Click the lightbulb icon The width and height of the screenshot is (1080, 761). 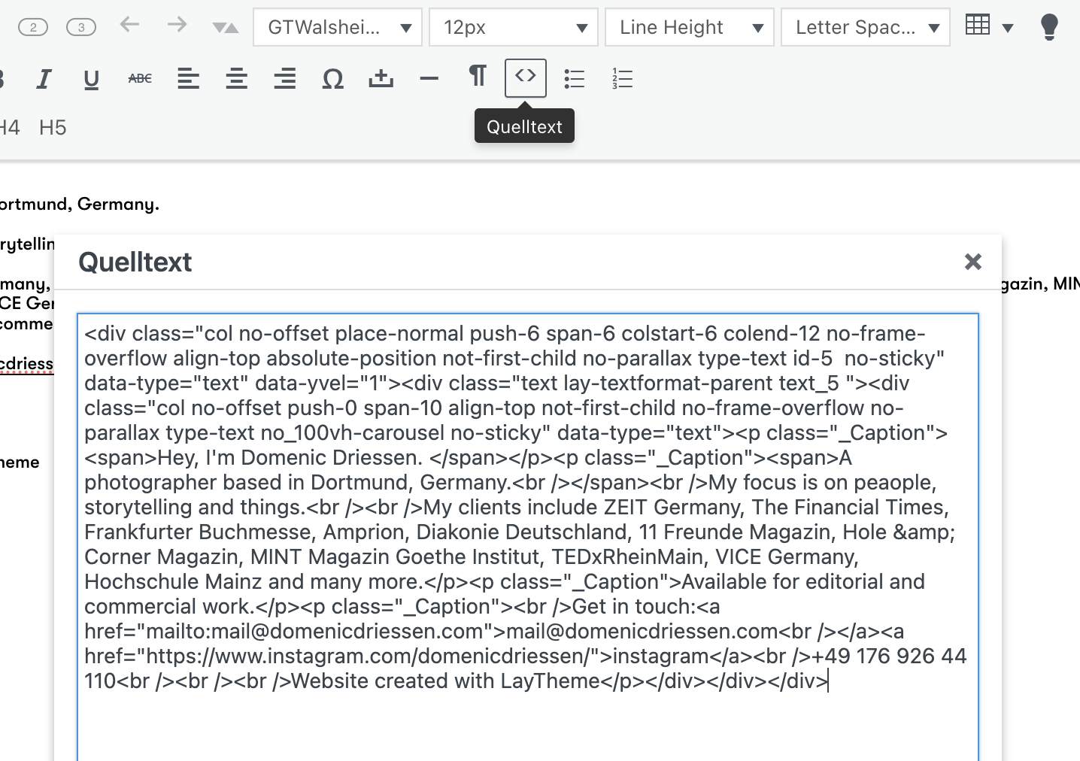(1049, 28)
